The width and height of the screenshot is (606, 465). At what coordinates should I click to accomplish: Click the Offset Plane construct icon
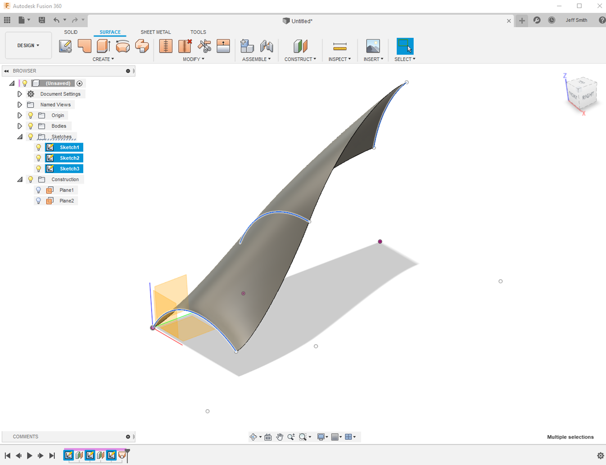pyautogui.click(x=300, y=46)
